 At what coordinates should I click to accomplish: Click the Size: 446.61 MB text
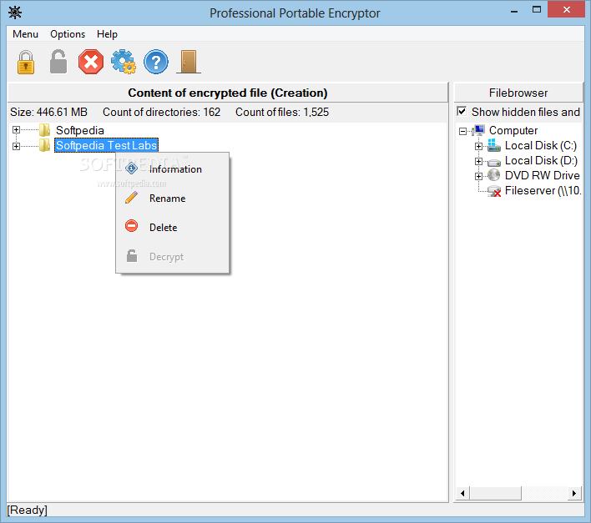48,113
